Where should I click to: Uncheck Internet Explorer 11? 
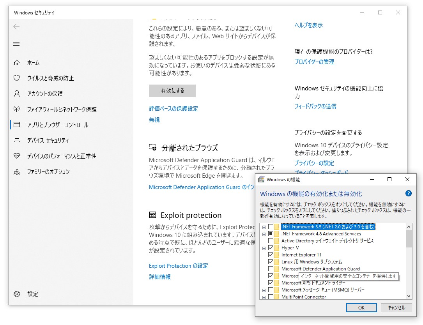[271, 254]
